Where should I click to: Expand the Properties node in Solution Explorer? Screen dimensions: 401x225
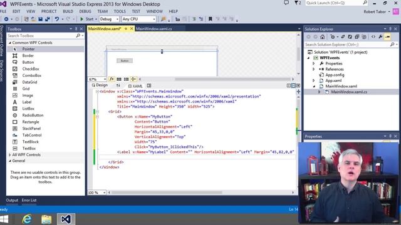coord(314,64)
